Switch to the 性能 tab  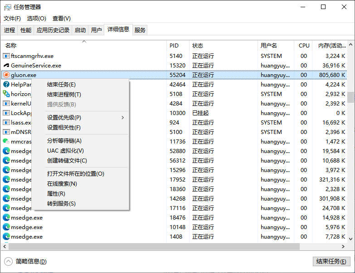(26, 30)
